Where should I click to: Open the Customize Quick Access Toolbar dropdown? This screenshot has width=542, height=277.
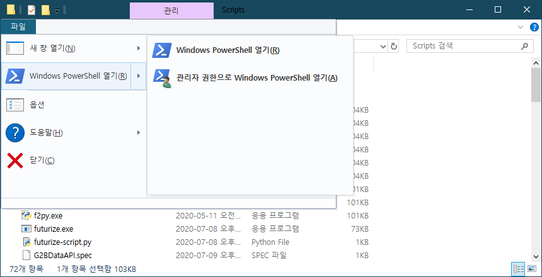[x=57, y=11]
